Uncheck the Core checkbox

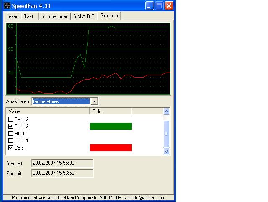coord(10,148)
